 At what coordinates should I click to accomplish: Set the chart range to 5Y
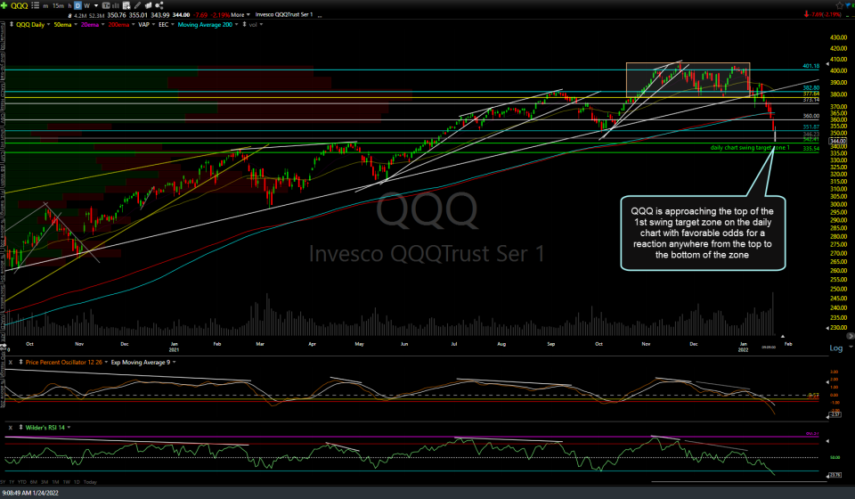click(x=3, y=482)
